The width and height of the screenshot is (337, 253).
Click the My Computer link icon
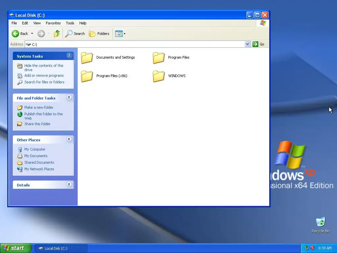point(20,149)
